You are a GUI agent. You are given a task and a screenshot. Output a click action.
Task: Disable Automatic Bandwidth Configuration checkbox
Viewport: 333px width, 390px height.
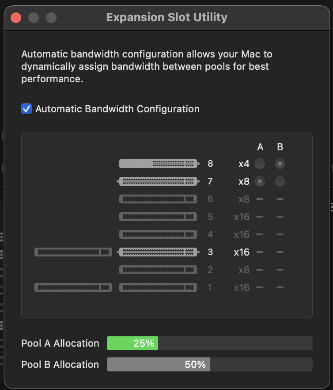click(x=26, y=109)
